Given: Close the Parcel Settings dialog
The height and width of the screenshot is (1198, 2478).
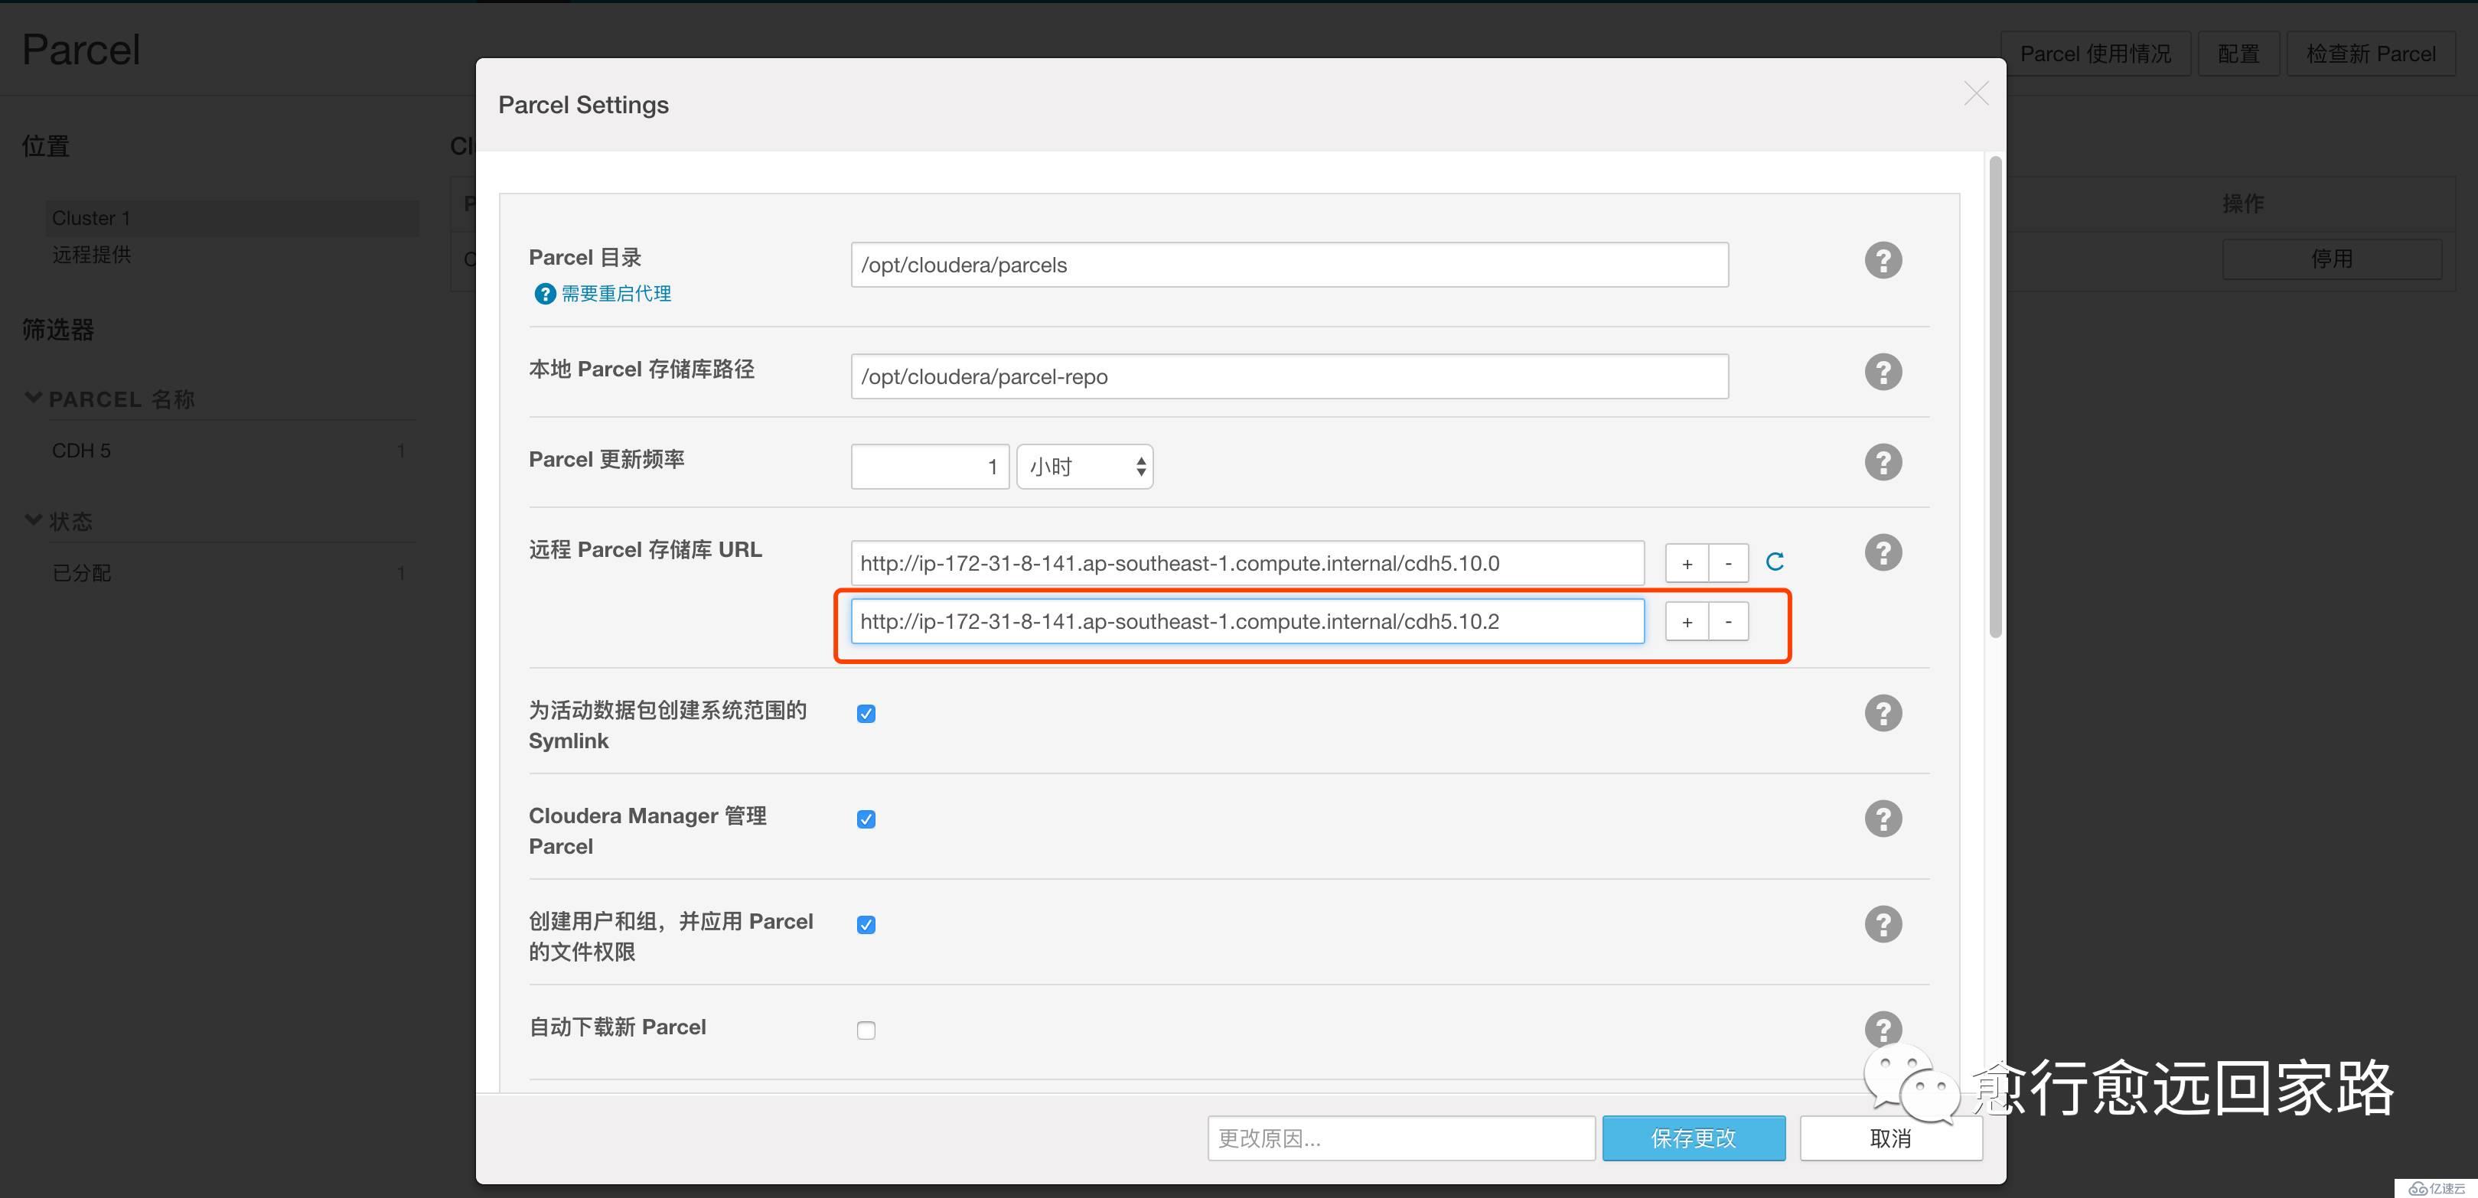Looking at the screenshot, I should (1976, 93).
